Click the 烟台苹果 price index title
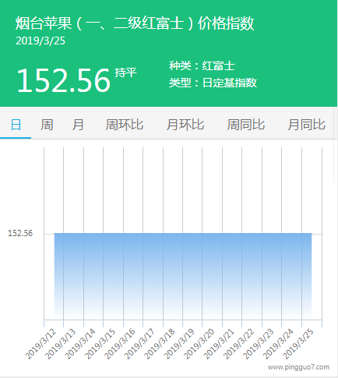 click(135, 23)
